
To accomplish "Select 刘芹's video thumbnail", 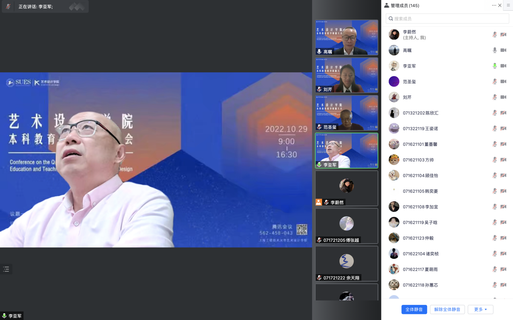I will click(347, 75).
